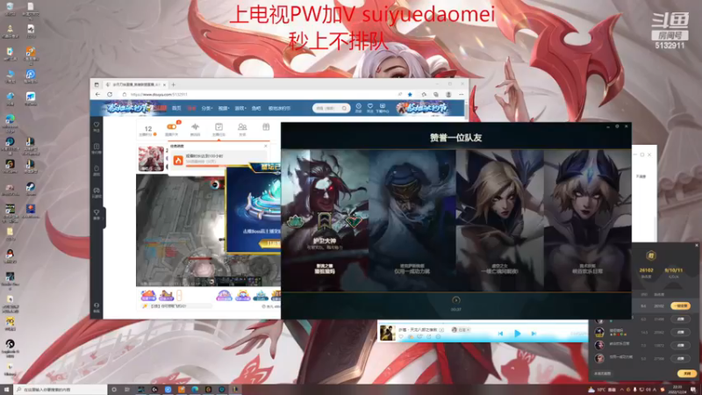The height and width of the screenshot is (395, 702).
Task: Skip to previous track in music player
Action: click(500, 334)
